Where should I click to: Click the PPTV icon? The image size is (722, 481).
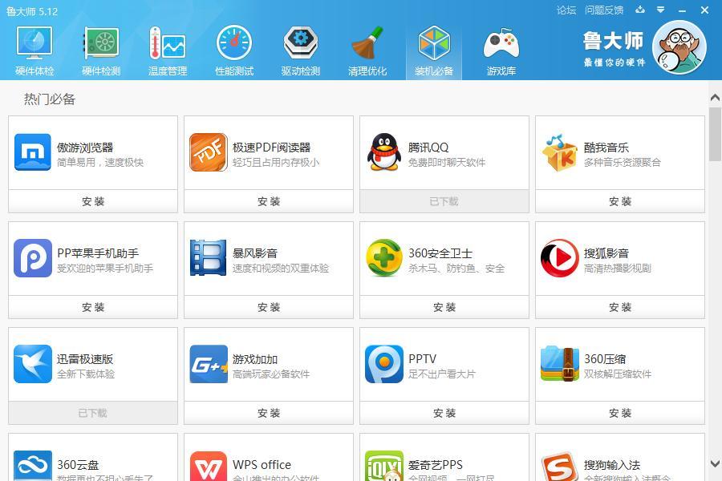click(x=384, y=364)
